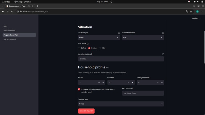The image size is (205, 115).
Task: Click the help icon next to Current risk level
Action: [x=163, y=33]
